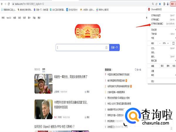Open the side panel icon in toolbar
This screenshot has height=132, width=176.
[164, 4]
